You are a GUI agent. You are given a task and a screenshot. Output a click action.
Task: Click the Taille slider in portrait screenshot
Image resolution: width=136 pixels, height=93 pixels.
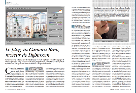123,30
